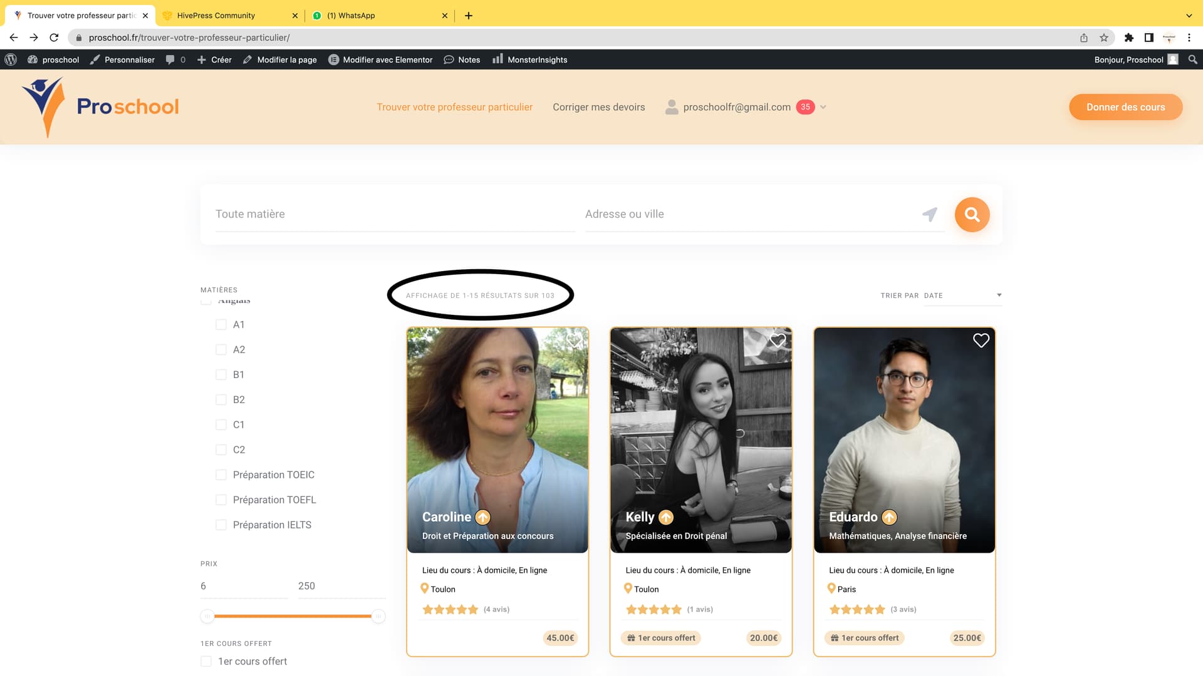
Task: Click Personnaliser in the admin bar
Action: (x=122, y=59)
